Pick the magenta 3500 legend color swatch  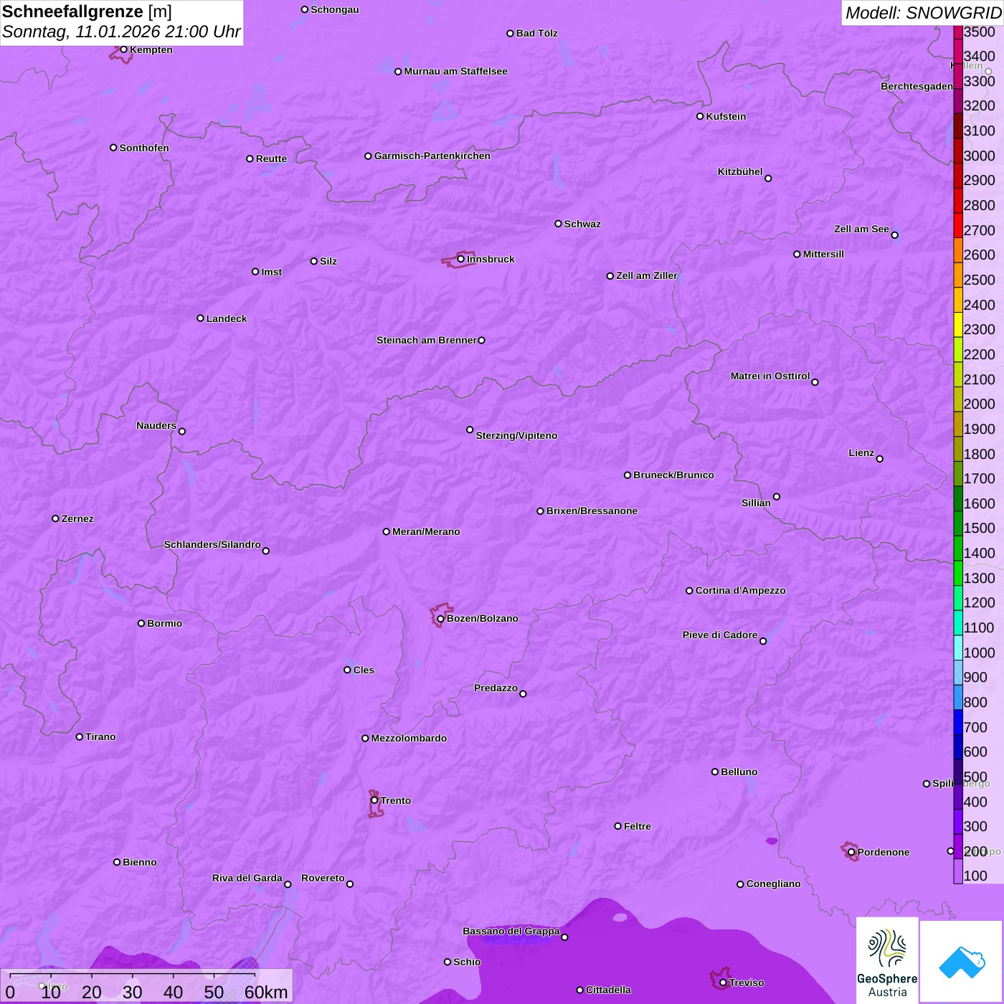pos(958,32)
